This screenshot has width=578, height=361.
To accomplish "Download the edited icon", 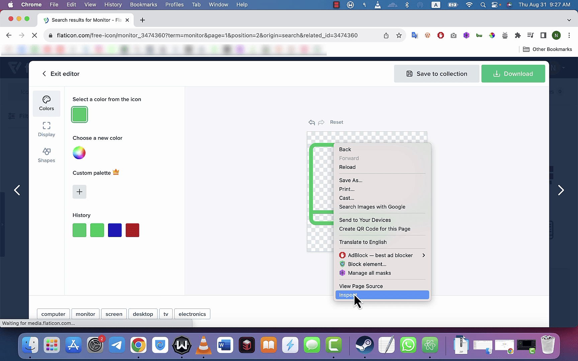I will pos(513,74).
